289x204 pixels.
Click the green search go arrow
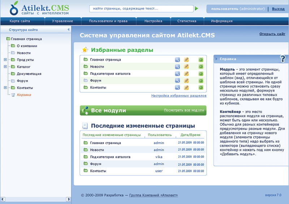197,8
